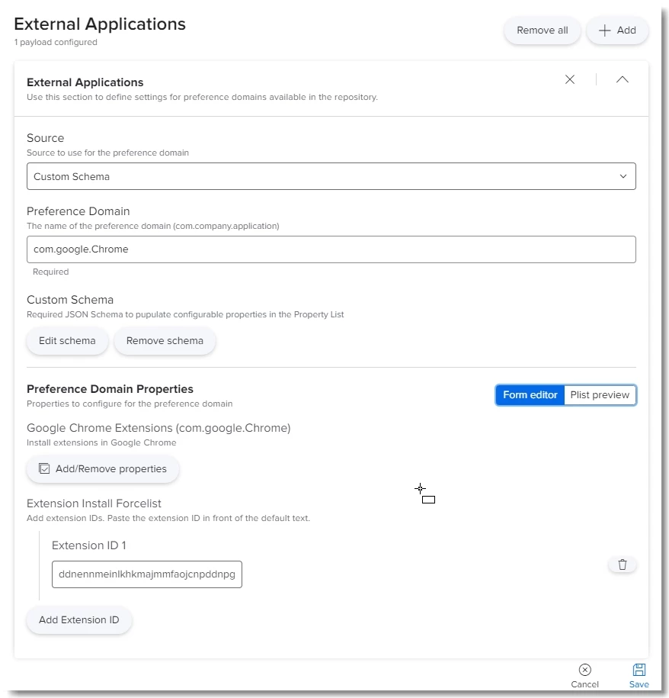The width and height of the screenshot is (669, 698).
Task: Click the 'Extension Install Forcelist' label
Action: tap(94, 503)
